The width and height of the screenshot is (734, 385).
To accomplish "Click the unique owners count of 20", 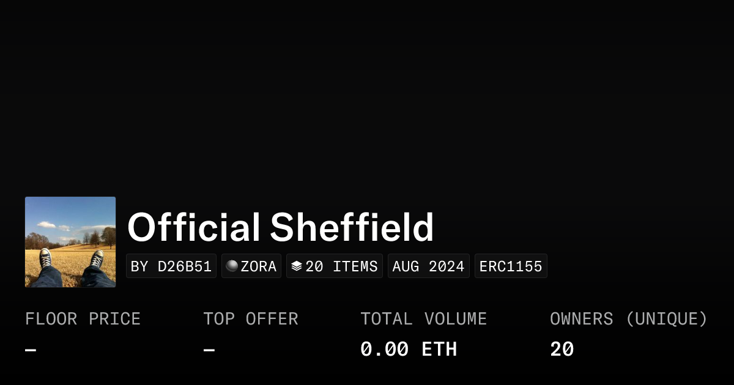I will point(562,350).
